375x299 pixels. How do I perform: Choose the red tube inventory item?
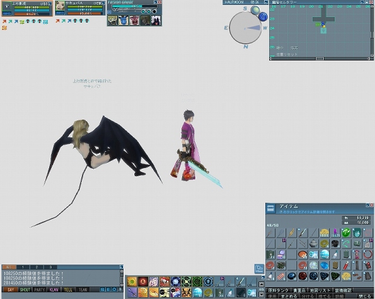coord(346,266)
